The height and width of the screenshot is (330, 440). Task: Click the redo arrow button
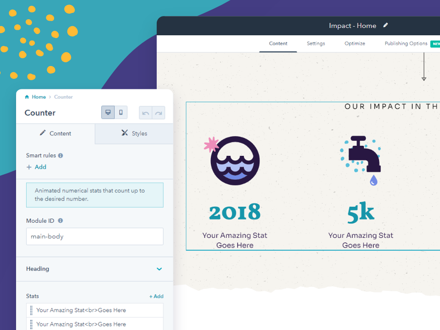click(159, 113)
